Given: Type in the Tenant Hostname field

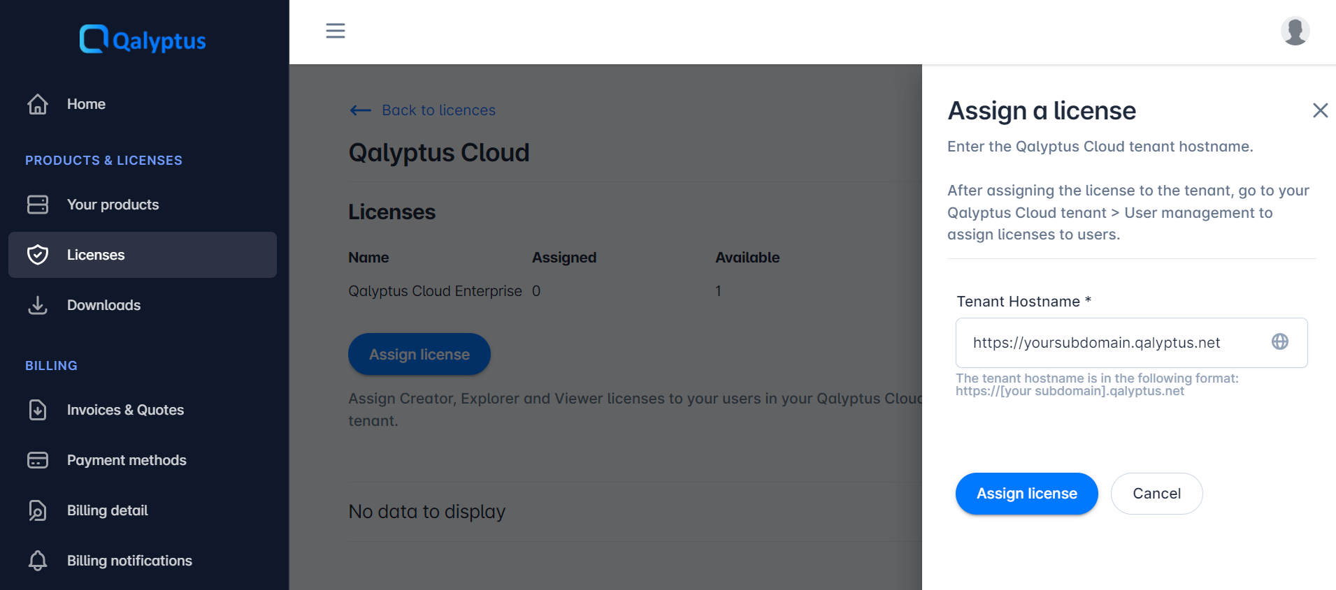Looking at the screenshot, I should pyautogui.click(x=1115, y=343).
